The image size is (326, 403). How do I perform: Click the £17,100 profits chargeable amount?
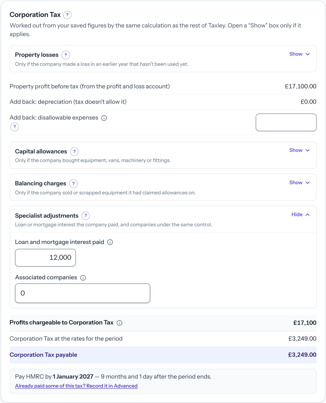(x=305, y=323)
